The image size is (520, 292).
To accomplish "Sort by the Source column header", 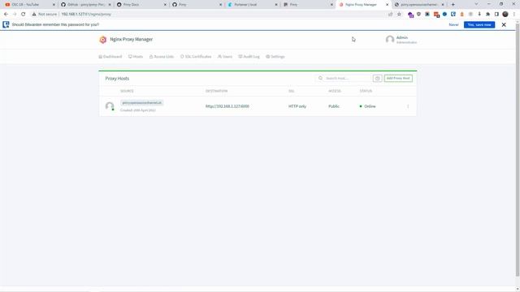I will [127, 91].
